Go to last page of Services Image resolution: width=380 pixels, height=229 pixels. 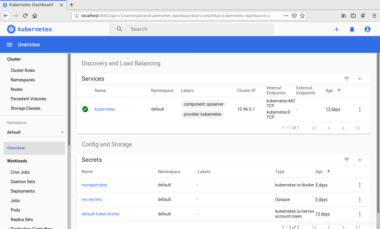[x=357, y=128]
